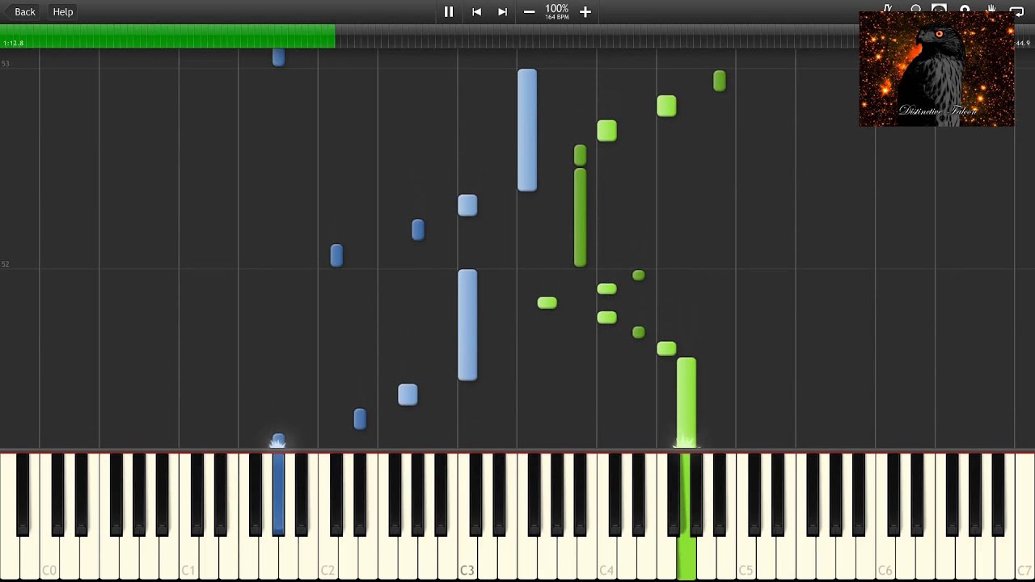Click the blue highlighted black piano key
The width and height of the screenshot is (1035, 582).
pos(278,495)
